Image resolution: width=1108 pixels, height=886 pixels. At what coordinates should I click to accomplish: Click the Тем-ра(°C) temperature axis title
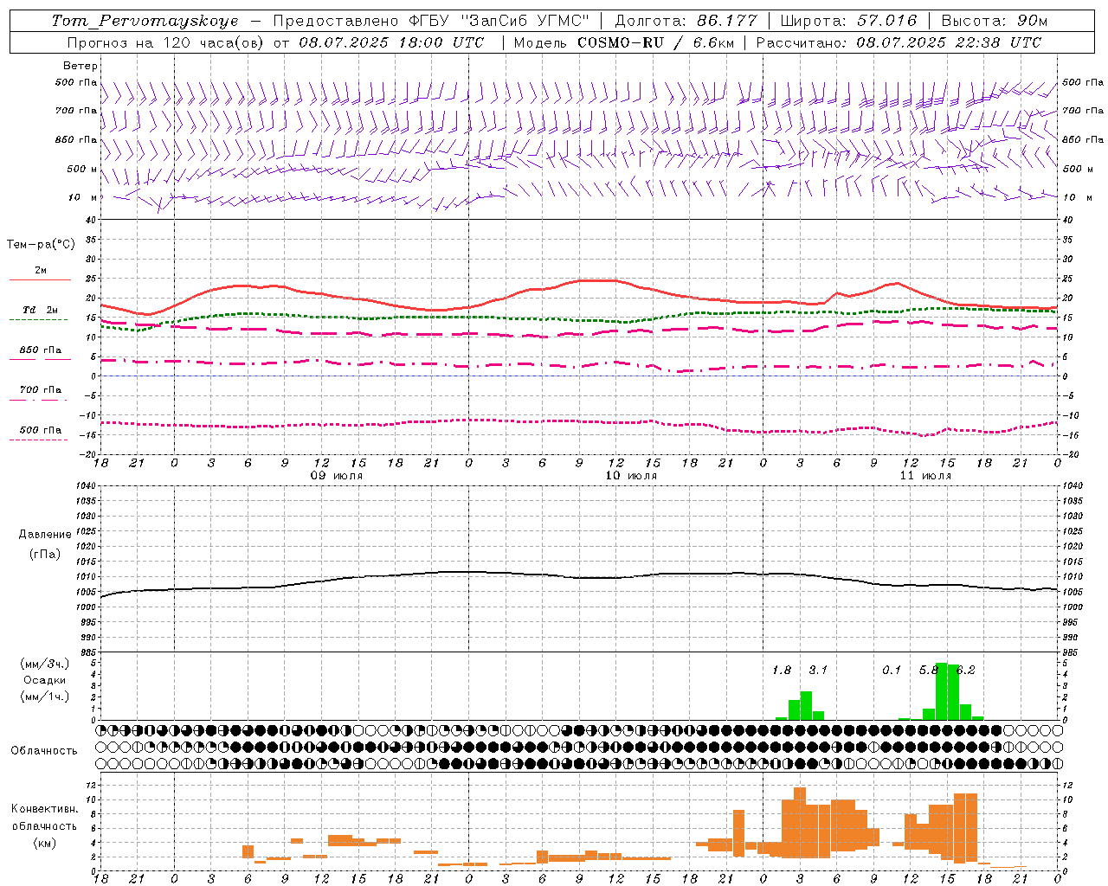pos(41,245)
